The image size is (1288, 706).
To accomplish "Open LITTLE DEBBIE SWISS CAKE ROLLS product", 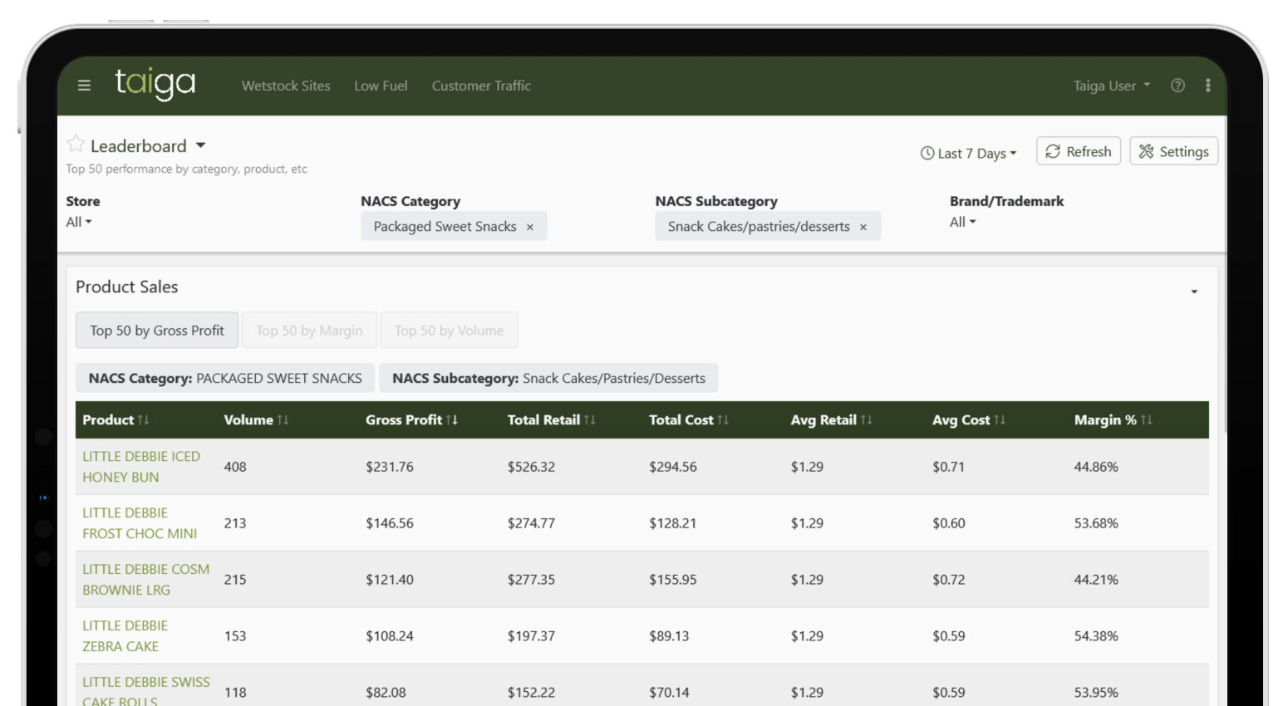I will (x=146, y=692).
